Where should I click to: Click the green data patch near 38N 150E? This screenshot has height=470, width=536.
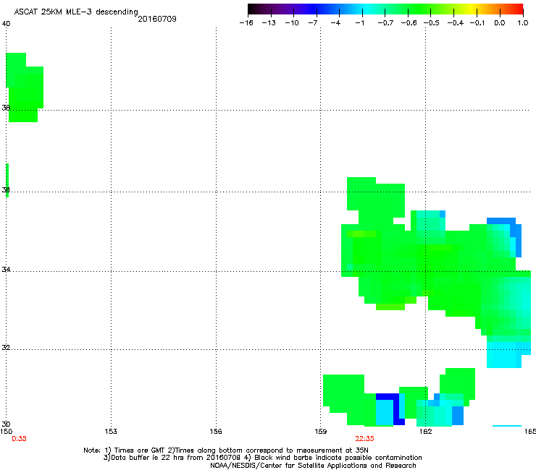point(25,87)
